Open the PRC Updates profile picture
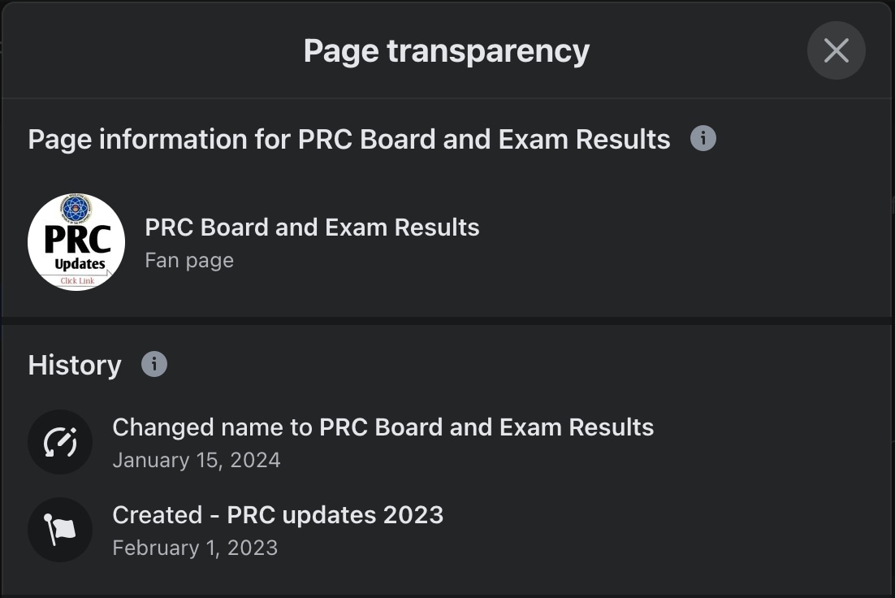895x598 pixels. coord(76,242)
